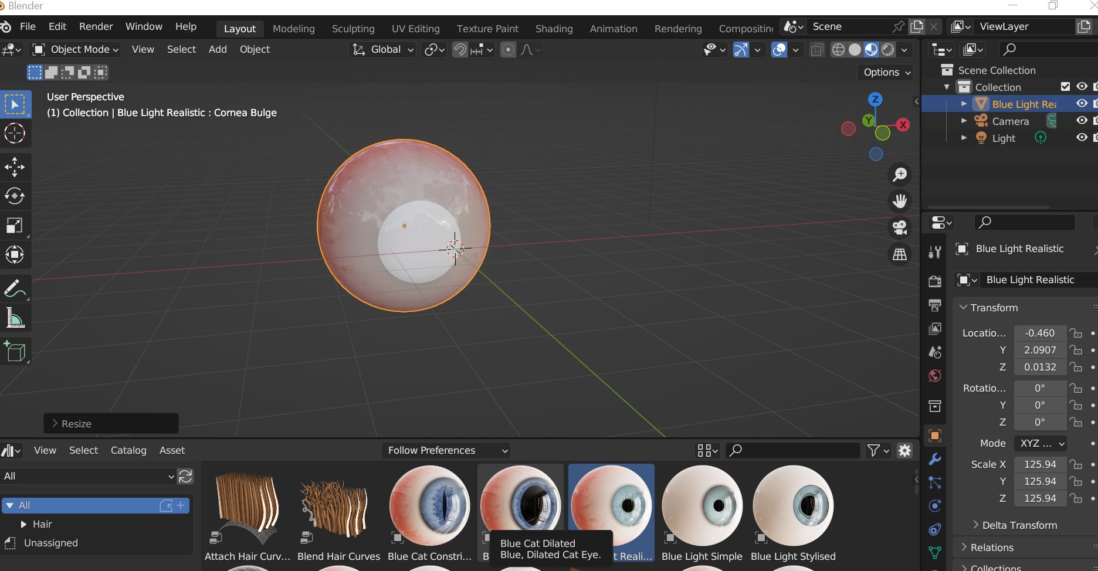Activate the Annotate pencil tool
The height and width of the screenshot is (571, 1098).
(x=15, y=288)
